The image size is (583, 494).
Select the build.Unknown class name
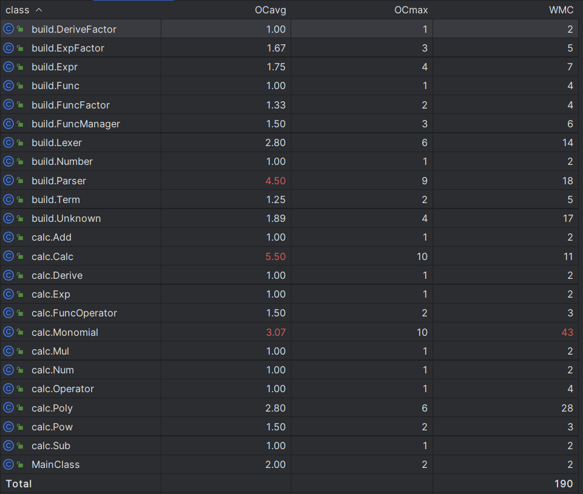coord(66,218)
